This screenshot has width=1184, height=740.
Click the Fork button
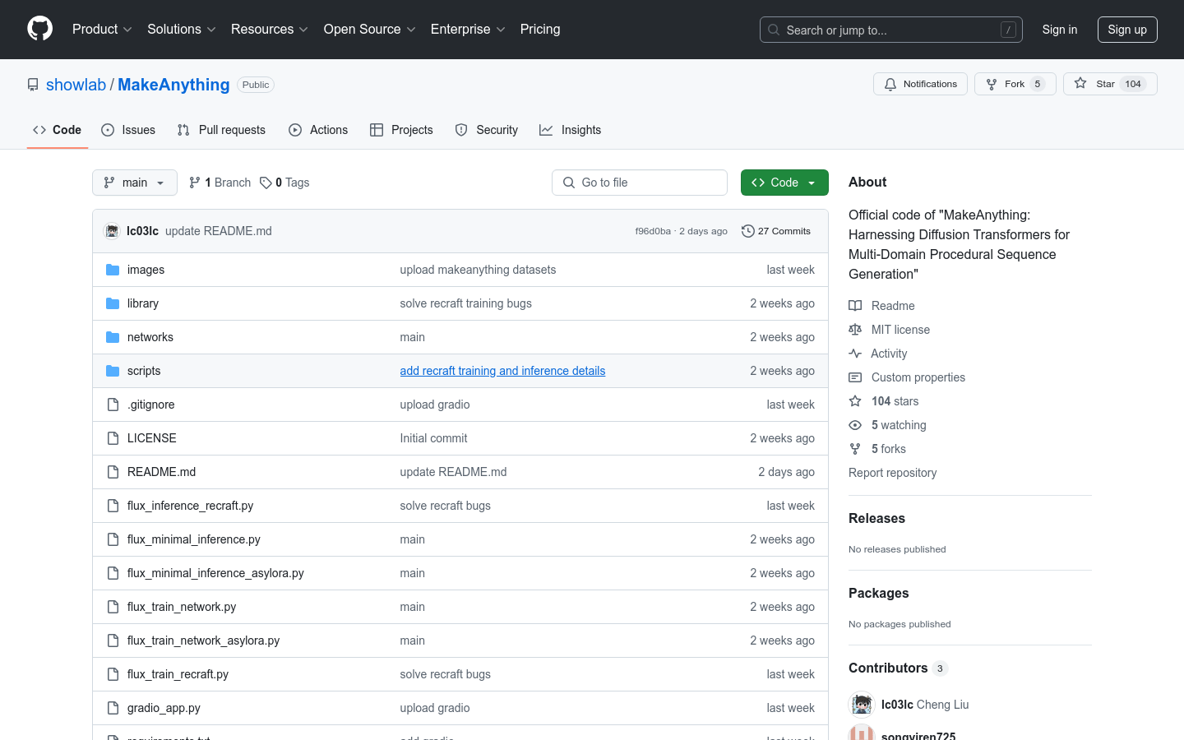pos(1015,84)
